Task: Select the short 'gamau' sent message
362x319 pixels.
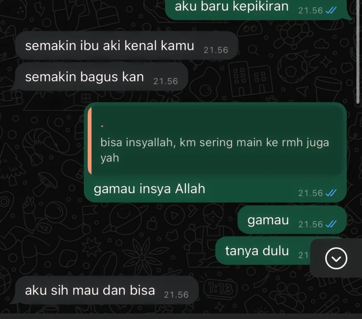Action: [292, 220]
